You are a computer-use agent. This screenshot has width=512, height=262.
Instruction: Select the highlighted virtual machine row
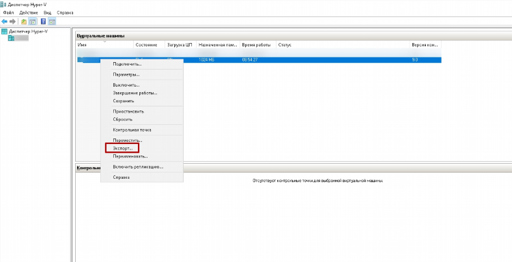tap(259, 60)
